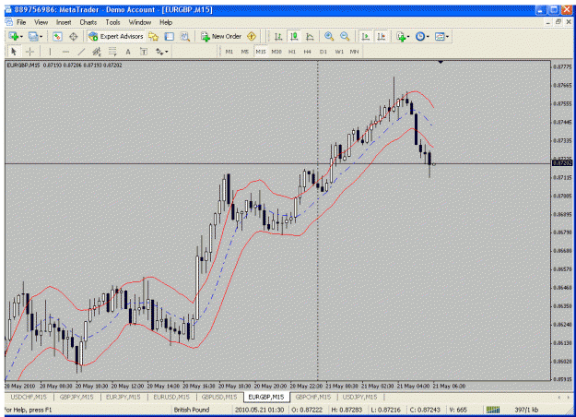
Task: Select the arrows drawing tool
Action: [159, 52]
